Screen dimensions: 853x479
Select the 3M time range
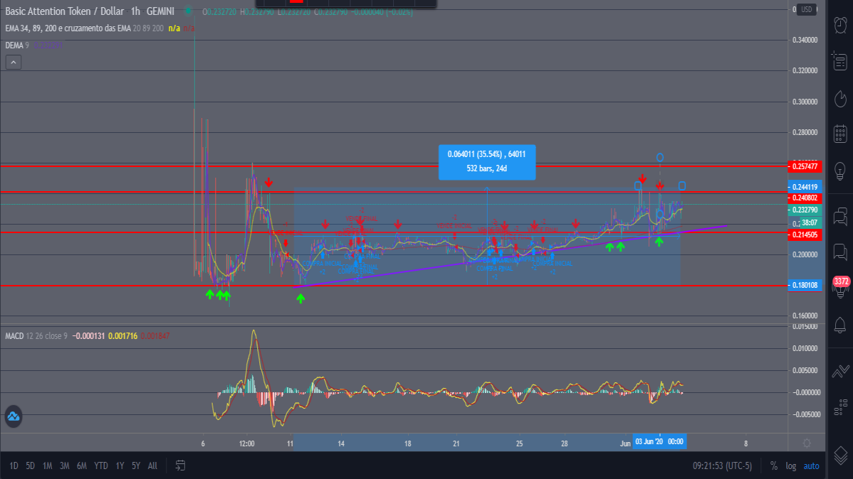tap(65, 466)
